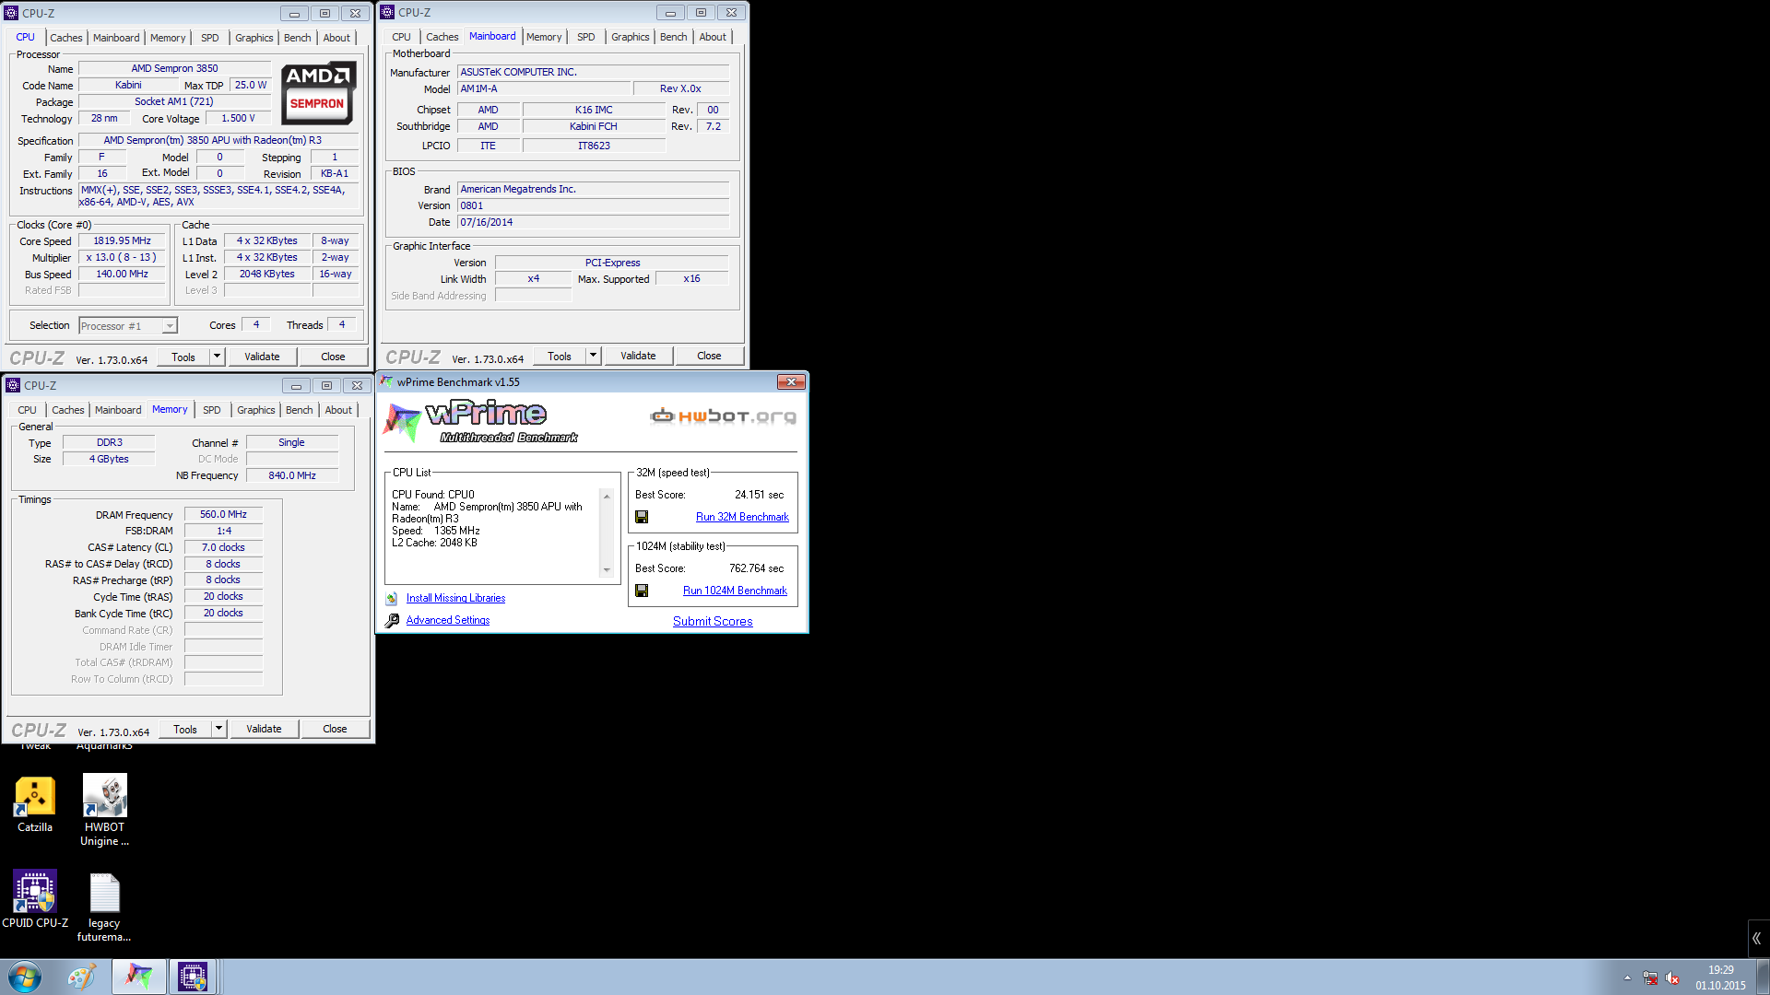Click CAS# Latency value 7.0 clocks
Screen dimensions: 1770x995
223,547
